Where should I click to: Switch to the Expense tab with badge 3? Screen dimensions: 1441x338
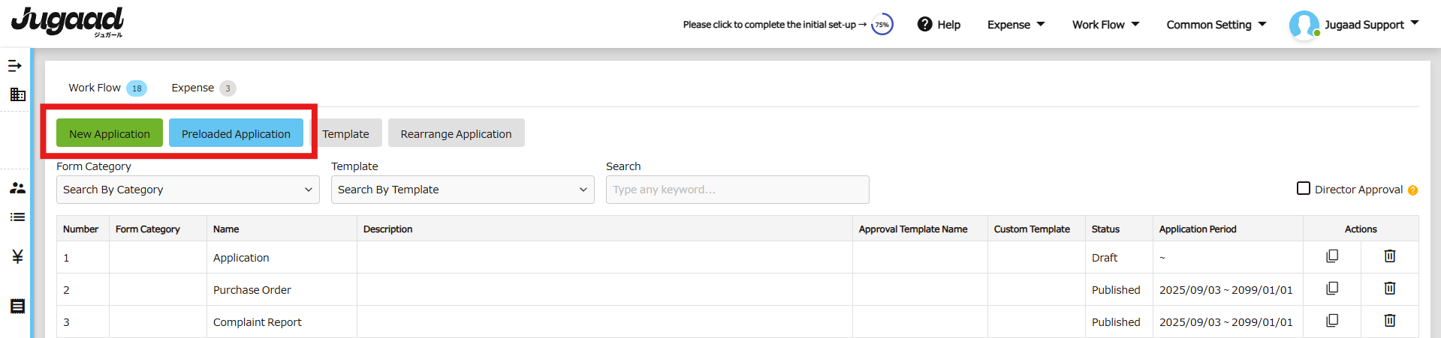[203, 88]
